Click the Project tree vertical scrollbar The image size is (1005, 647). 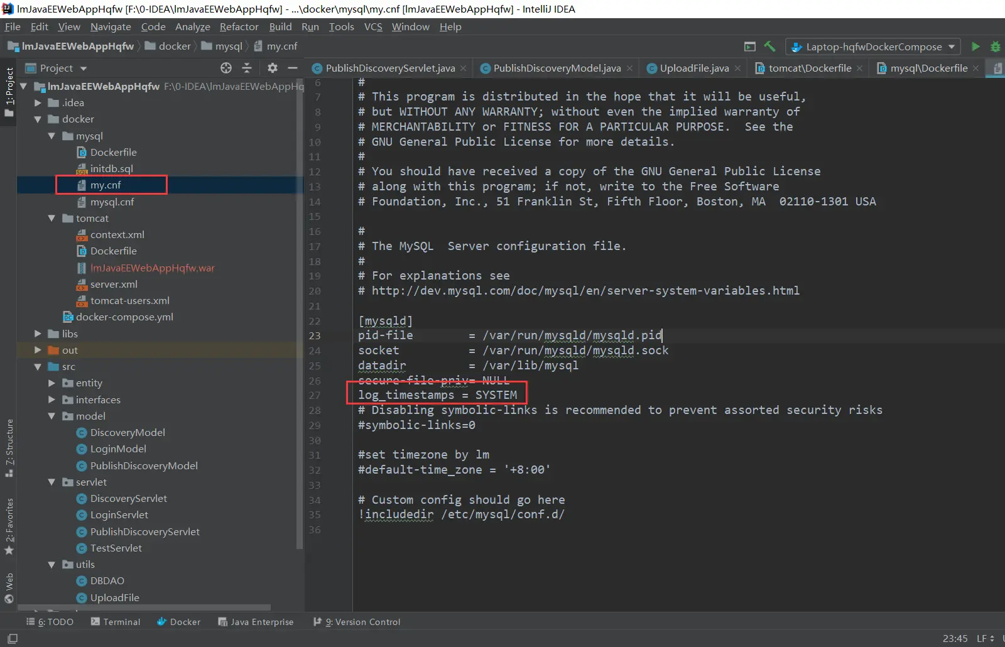(x=300, y=314)
